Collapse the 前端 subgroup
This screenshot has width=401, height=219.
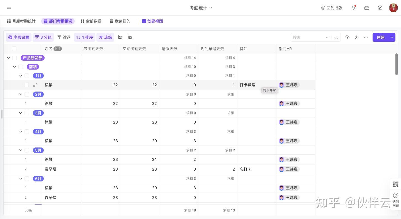pyautogui.click(x=14, y=67)
